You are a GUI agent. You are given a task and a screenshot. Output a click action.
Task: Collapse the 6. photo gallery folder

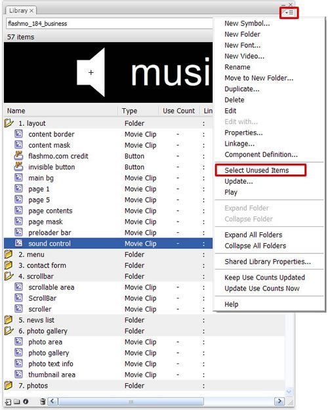9,331
